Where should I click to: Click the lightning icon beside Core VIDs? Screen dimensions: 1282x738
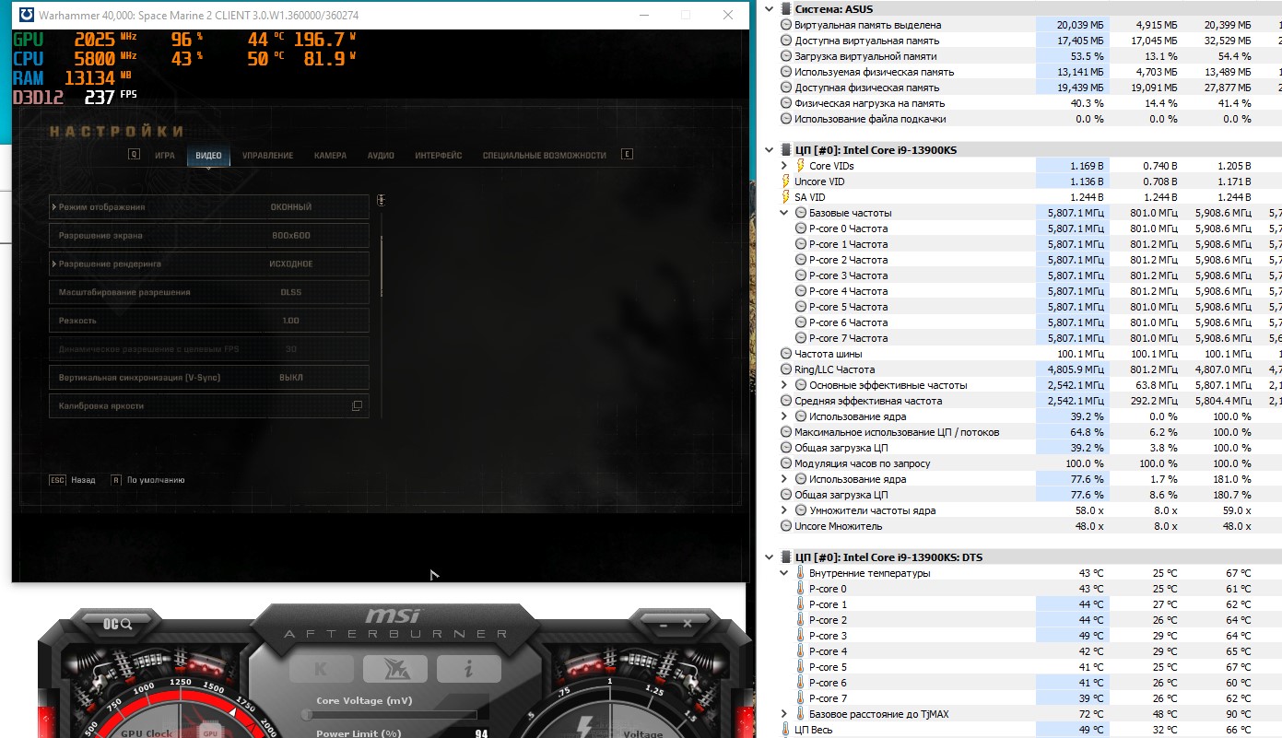800,166
